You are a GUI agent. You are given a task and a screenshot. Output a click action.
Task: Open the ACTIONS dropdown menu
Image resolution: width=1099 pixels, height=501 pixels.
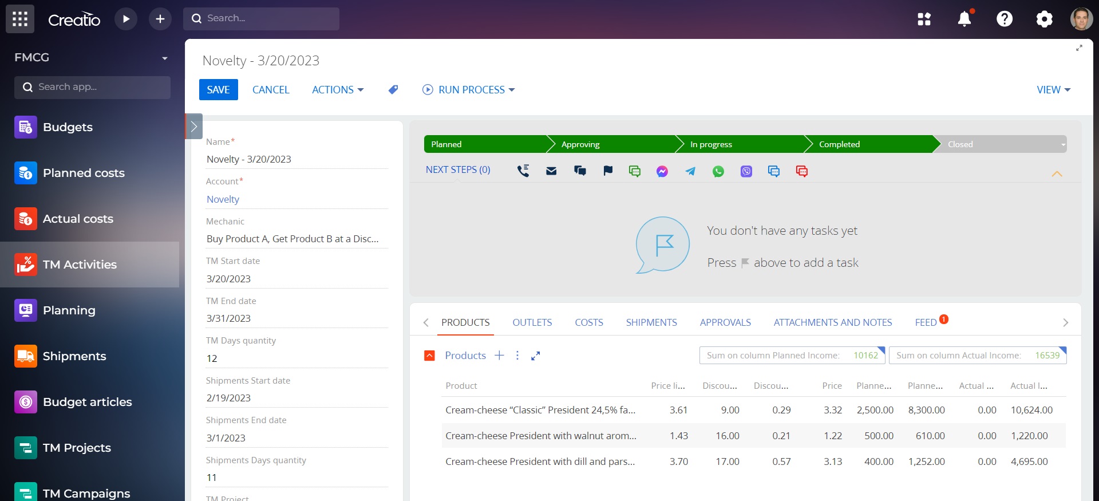coord(338,90)
